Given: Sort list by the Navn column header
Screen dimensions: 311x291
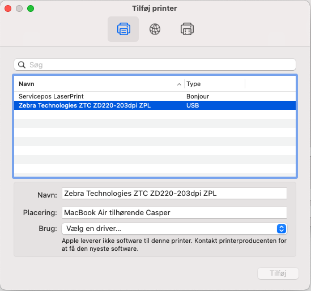Looking at the screenshot, I should (99, 84).
